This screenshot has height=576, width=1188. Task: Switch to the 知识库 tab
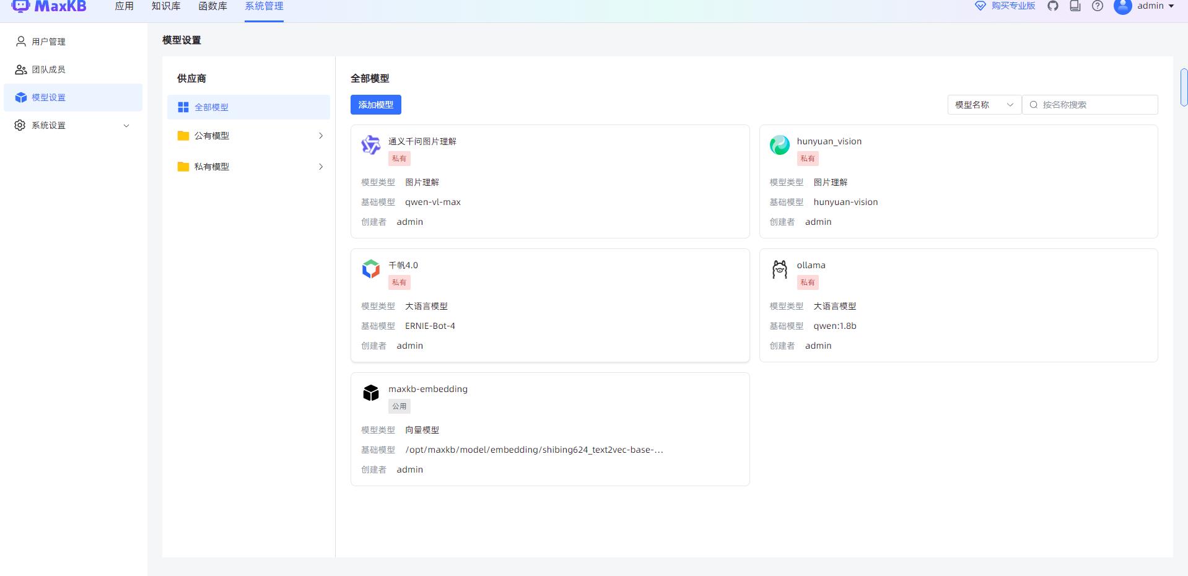166,6
